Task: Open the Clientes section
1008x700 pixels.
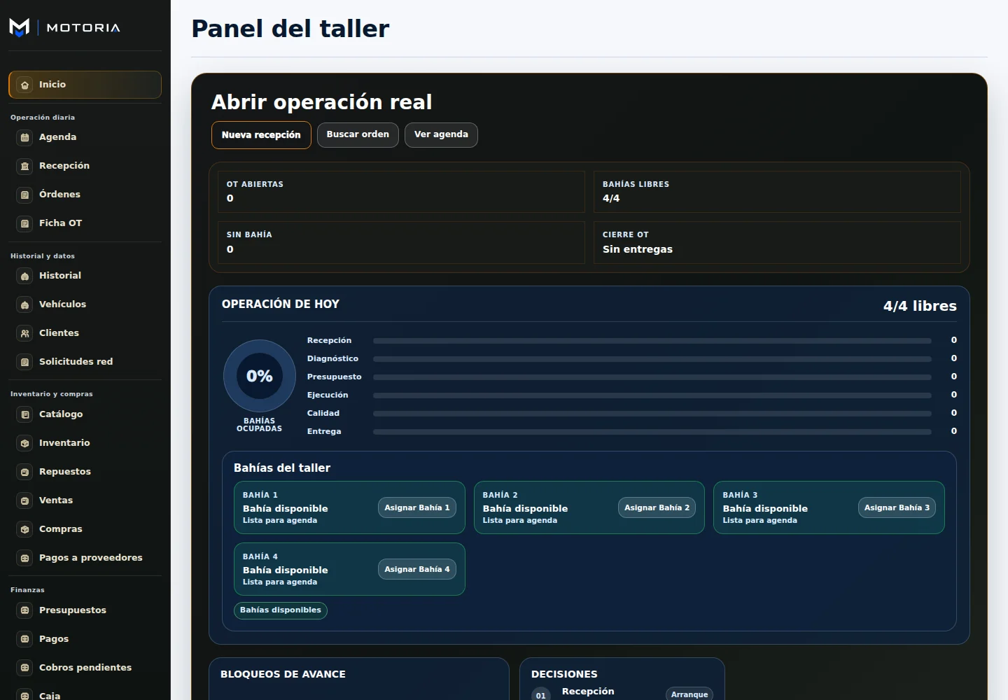Action: coord(85,333)
